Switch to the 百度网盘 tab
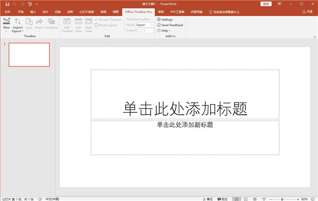The width and height of the screenshot is (318, 201). pyautogui.click(x=197, y=12)
